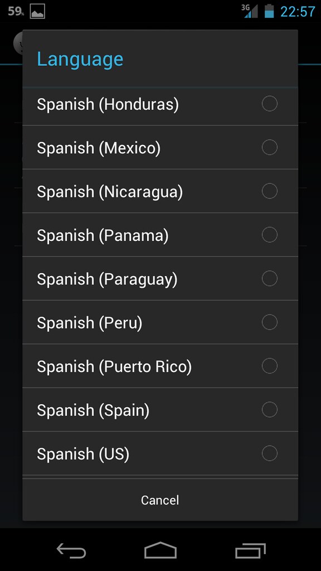Tap the battery icon in status bar
Screen dimensions: 321x571
click(269, 11)
